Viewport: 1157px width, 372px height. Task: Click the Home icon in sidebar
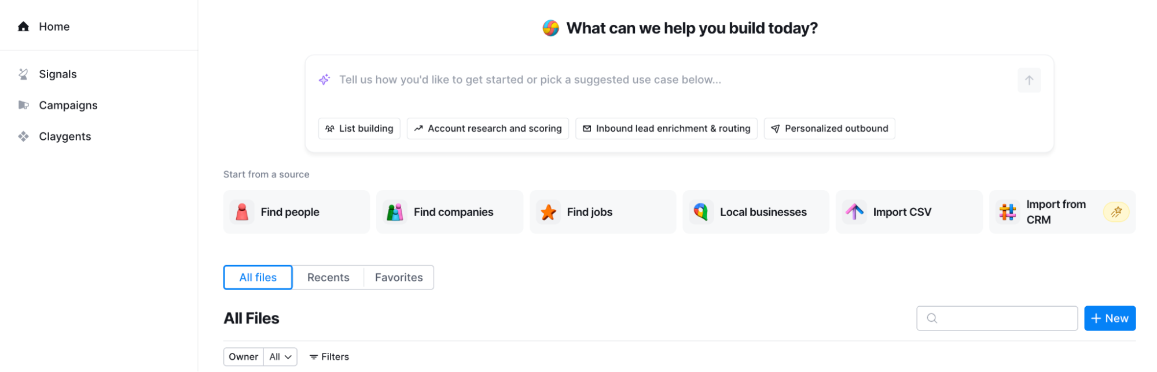pyautogui.click(x=24, y=27)
